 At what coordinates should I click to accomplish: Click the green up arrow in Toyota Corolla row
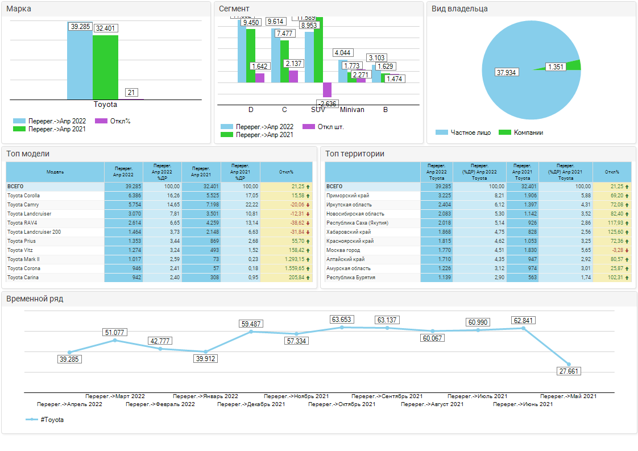coord(308,196)
